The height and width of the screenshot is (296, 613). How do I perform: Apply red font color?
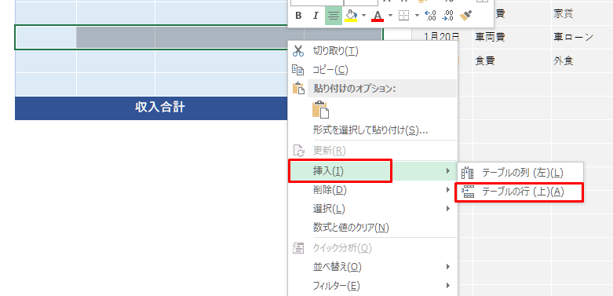[378, 16]
